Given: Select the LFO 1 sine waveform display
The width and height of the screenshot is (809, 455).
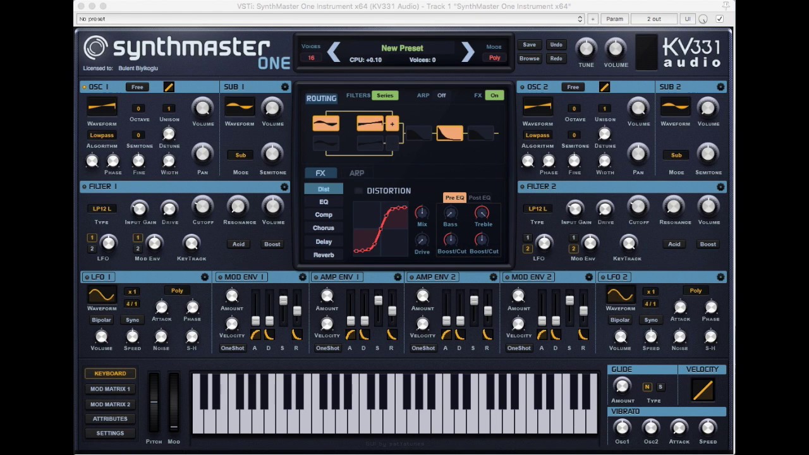Looking at the screenshot, I should (x=102, y=294).
